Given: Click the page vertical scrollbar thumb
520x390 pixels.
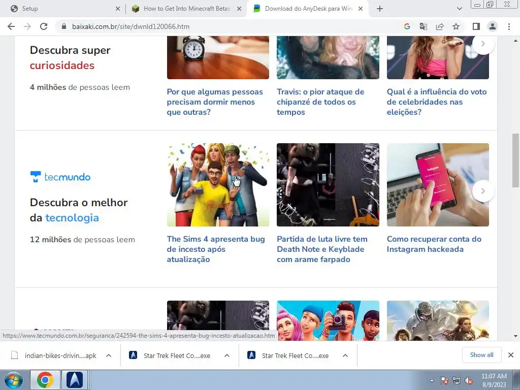Looking at the screenshot, I should coord(515,160).
